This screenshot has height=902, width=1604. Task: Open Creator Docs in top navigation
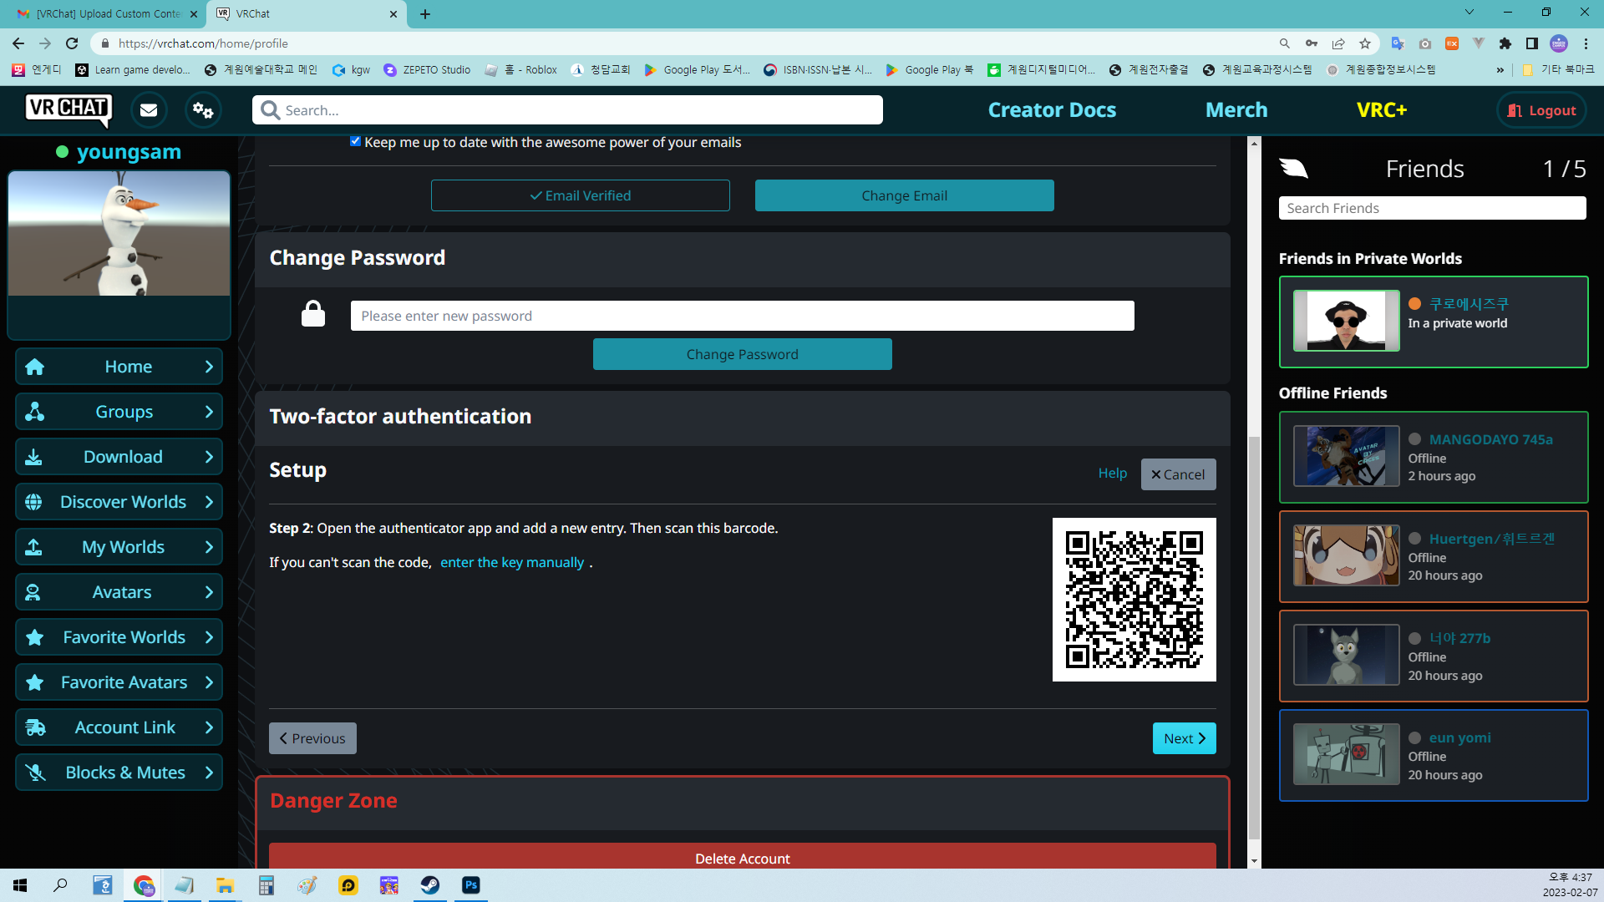1052,109
